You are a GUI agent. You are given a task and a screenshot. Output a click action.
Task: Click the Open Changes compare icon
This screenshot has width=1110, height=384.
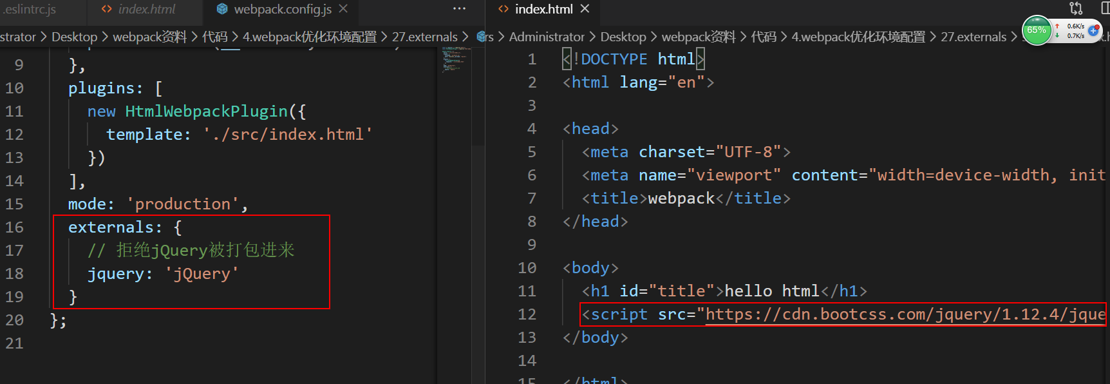pos(1076,8)
